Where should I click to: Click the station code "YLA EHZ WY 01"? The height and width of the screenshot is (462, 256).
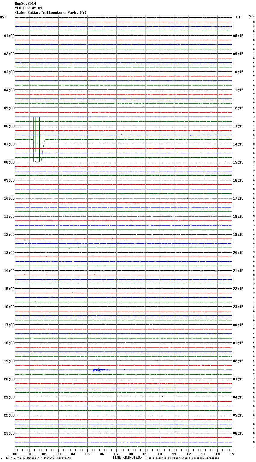pos(29,8)
